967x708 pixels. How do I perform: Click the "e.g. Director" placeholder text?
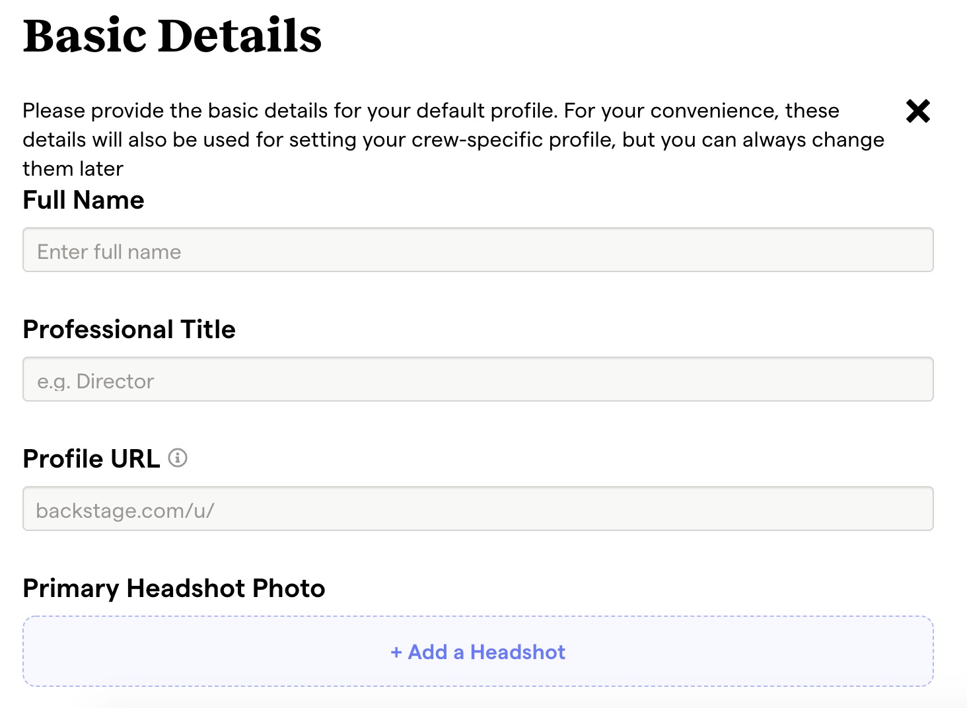tap(96, 381)
